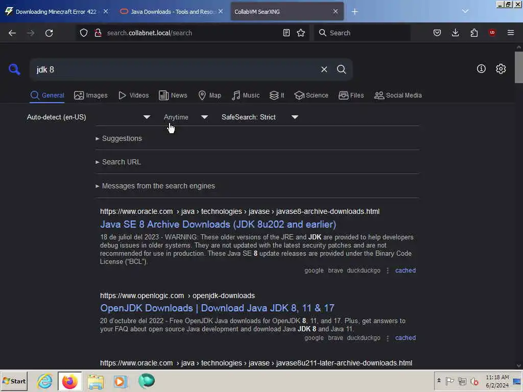The image size is (523, 392).
Task: Open Java SE 8 Archive Downloads result
Action: tap(218, 225)
